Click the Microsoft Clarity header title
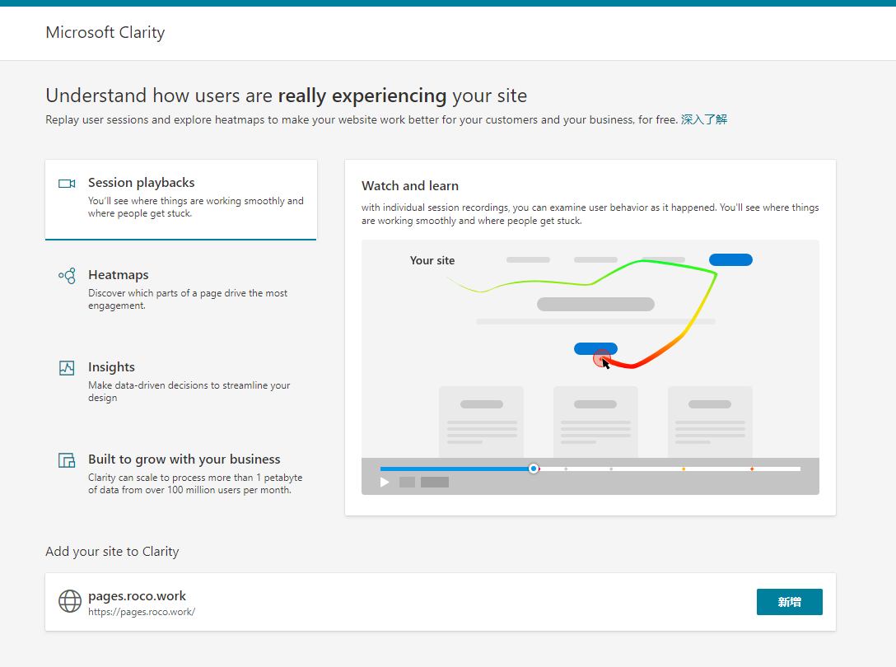The width and height of the screenshot is (896, 667). (105, 32)
